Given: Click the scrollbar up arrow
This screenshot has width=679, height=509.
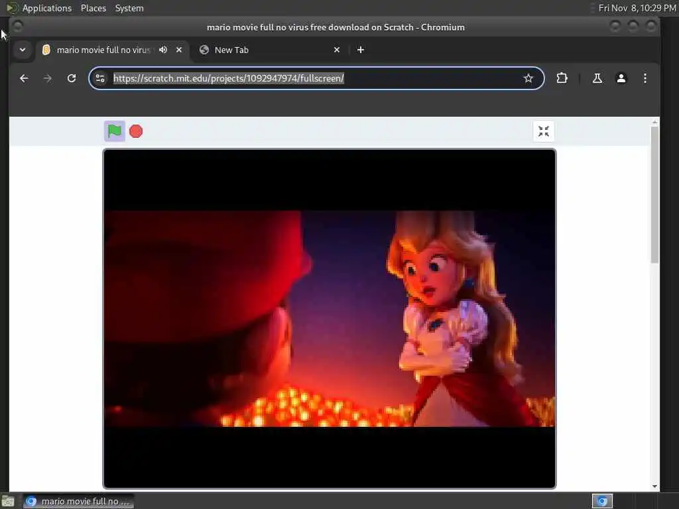Looking at the screenshot, I should coord(654,123).
